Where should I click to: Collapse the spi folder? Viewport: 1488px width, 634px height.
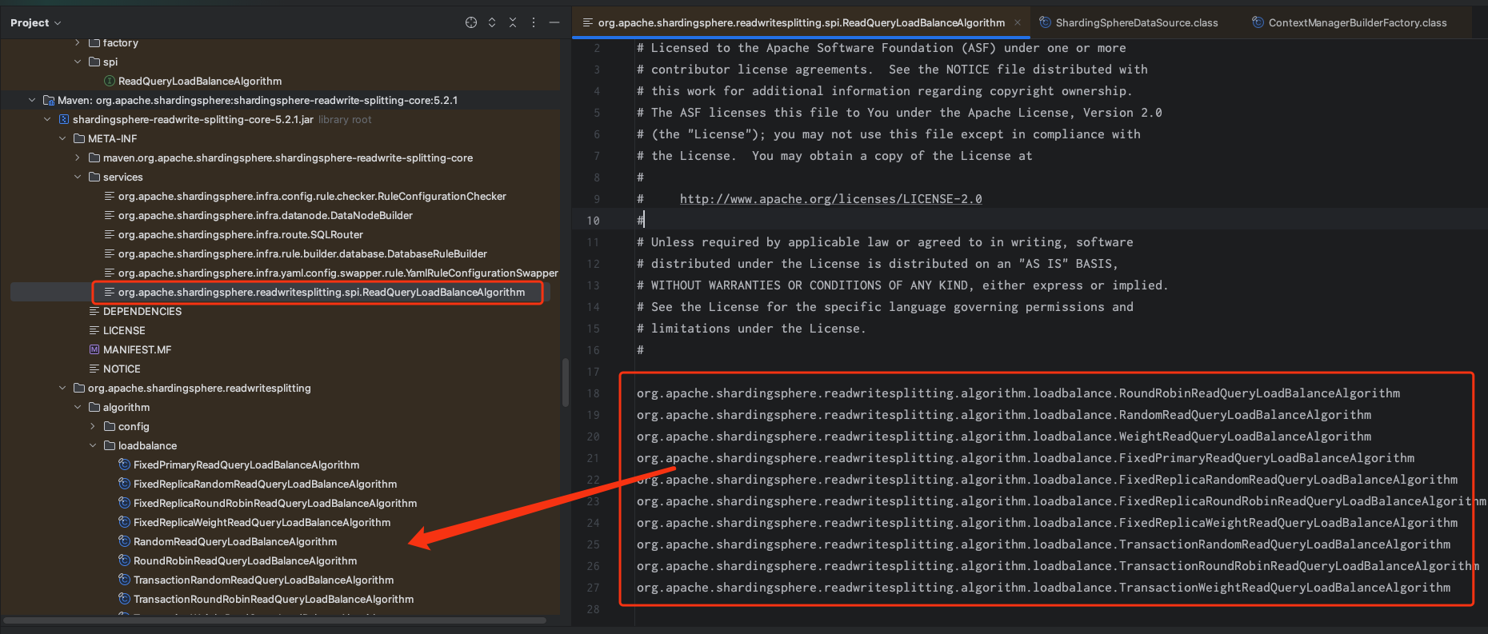(78, 62)
